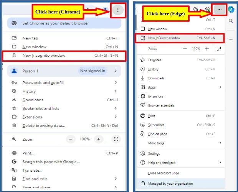Select New InPrivate window in Edge
Image resolution: width=238 pixels, height=192 pixels.
[x=180, y=38]
